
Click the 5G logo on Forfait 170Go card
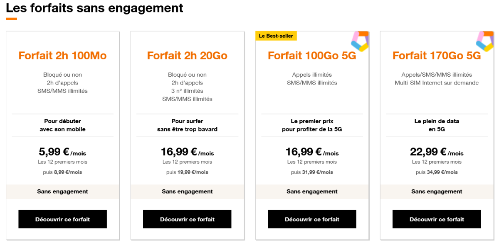[x=484, y=41]
